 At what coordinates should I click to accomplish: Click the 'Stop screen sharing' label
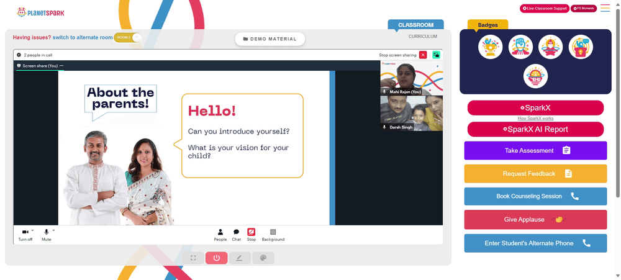pos(397,55)
